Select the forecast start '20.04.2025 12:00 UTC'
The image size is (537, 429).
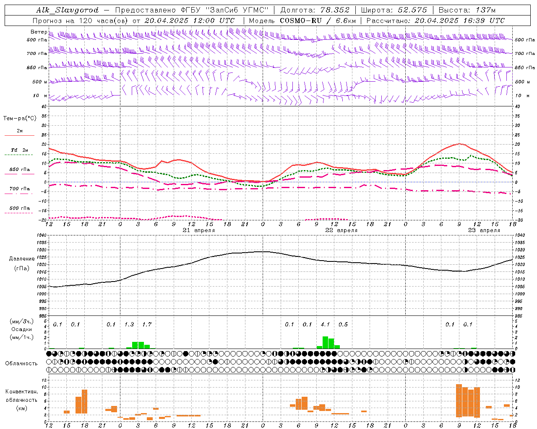pos(190,21)
